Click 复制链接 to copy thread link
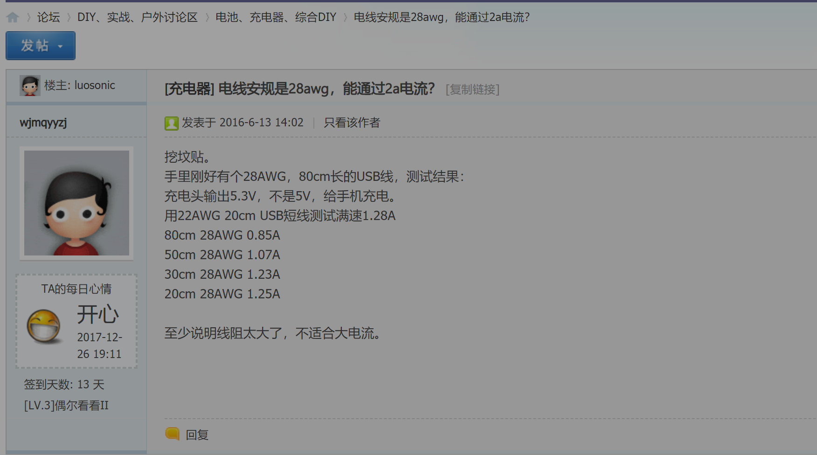The height and width of the screenshot is (455, 817). (472, 89)
